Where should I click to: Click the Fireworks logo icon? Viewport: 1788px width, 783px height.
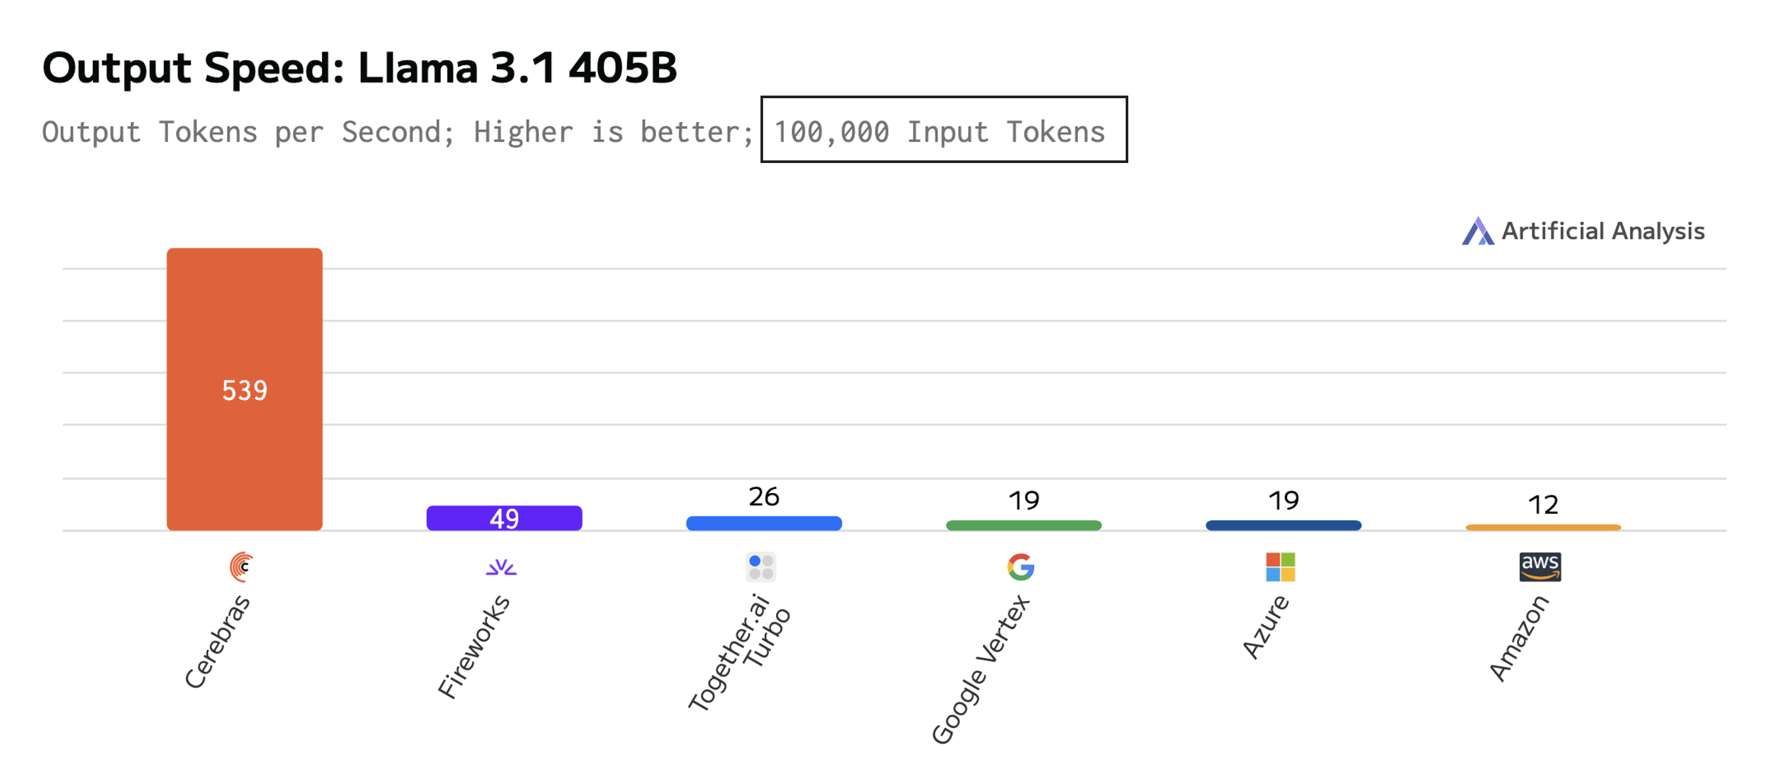(x=501, y=567)
